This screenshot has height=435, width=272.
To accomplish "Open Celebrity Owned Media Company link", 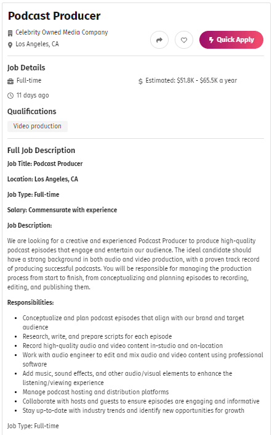I will point(62,33).
